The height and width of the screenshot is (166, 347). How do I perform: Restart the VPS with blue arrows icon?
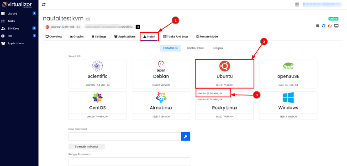click(324, 26)
